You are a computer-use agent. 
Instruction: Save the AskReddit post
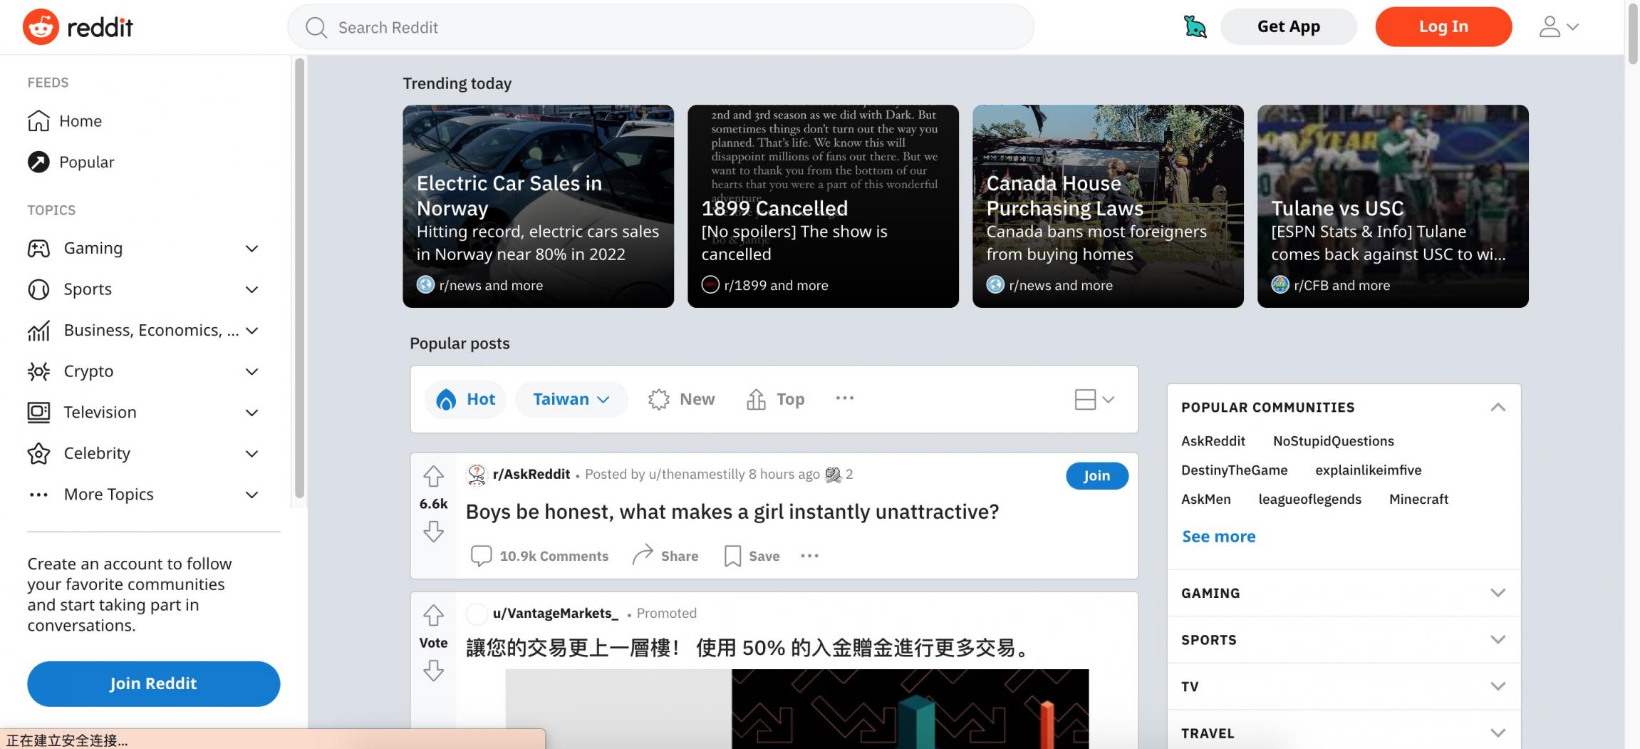click(752, 556)
